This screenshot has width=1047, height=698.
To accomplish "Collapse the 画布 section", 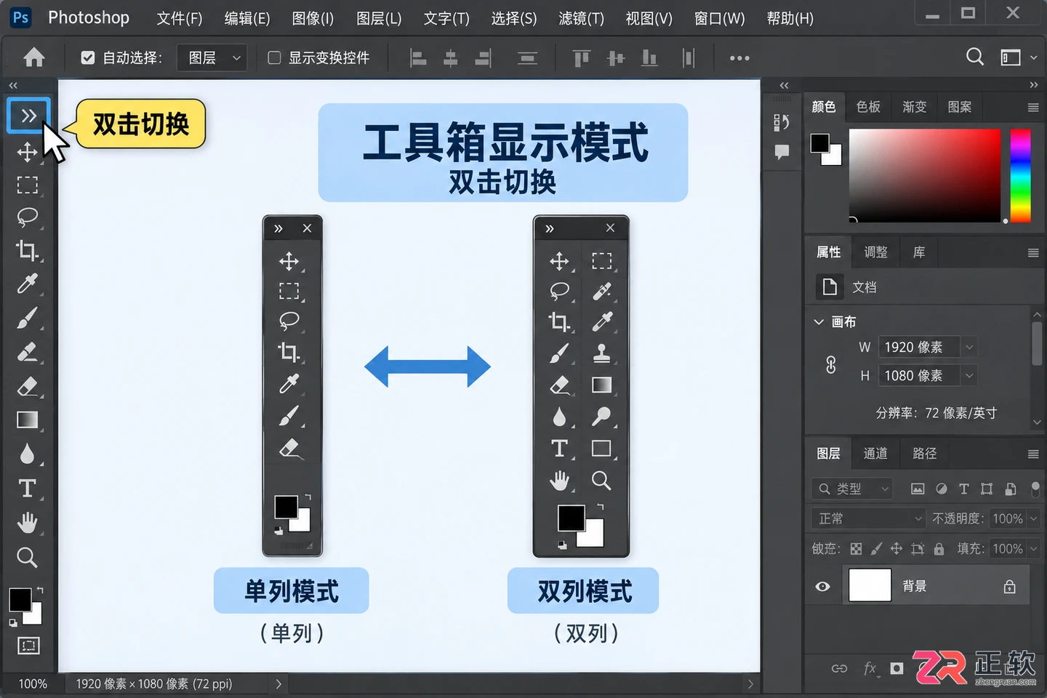I will tap(819, 321).
